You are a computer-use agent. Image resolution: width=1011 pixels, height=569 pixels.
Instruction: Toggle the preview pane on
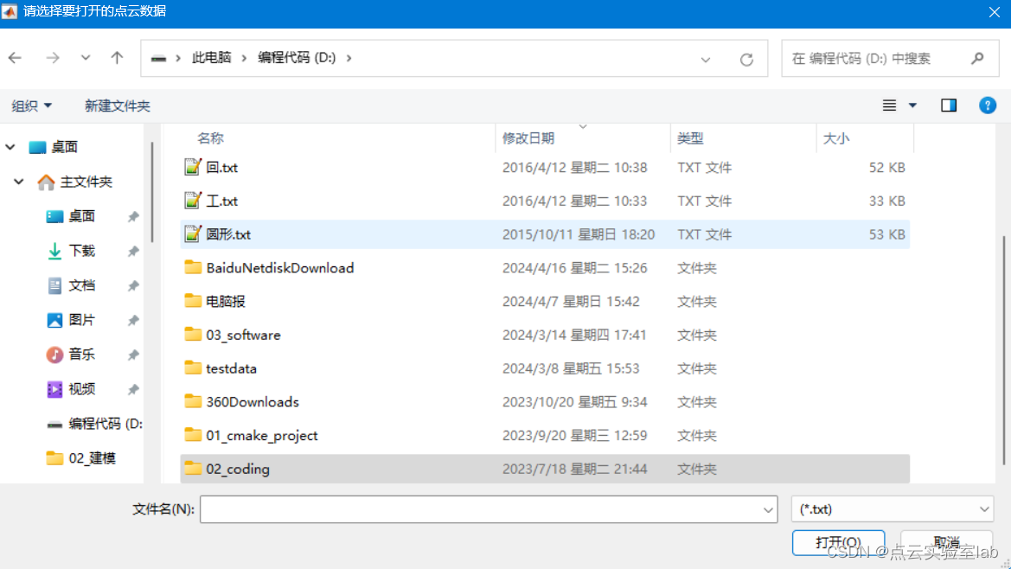pos(948,105)
